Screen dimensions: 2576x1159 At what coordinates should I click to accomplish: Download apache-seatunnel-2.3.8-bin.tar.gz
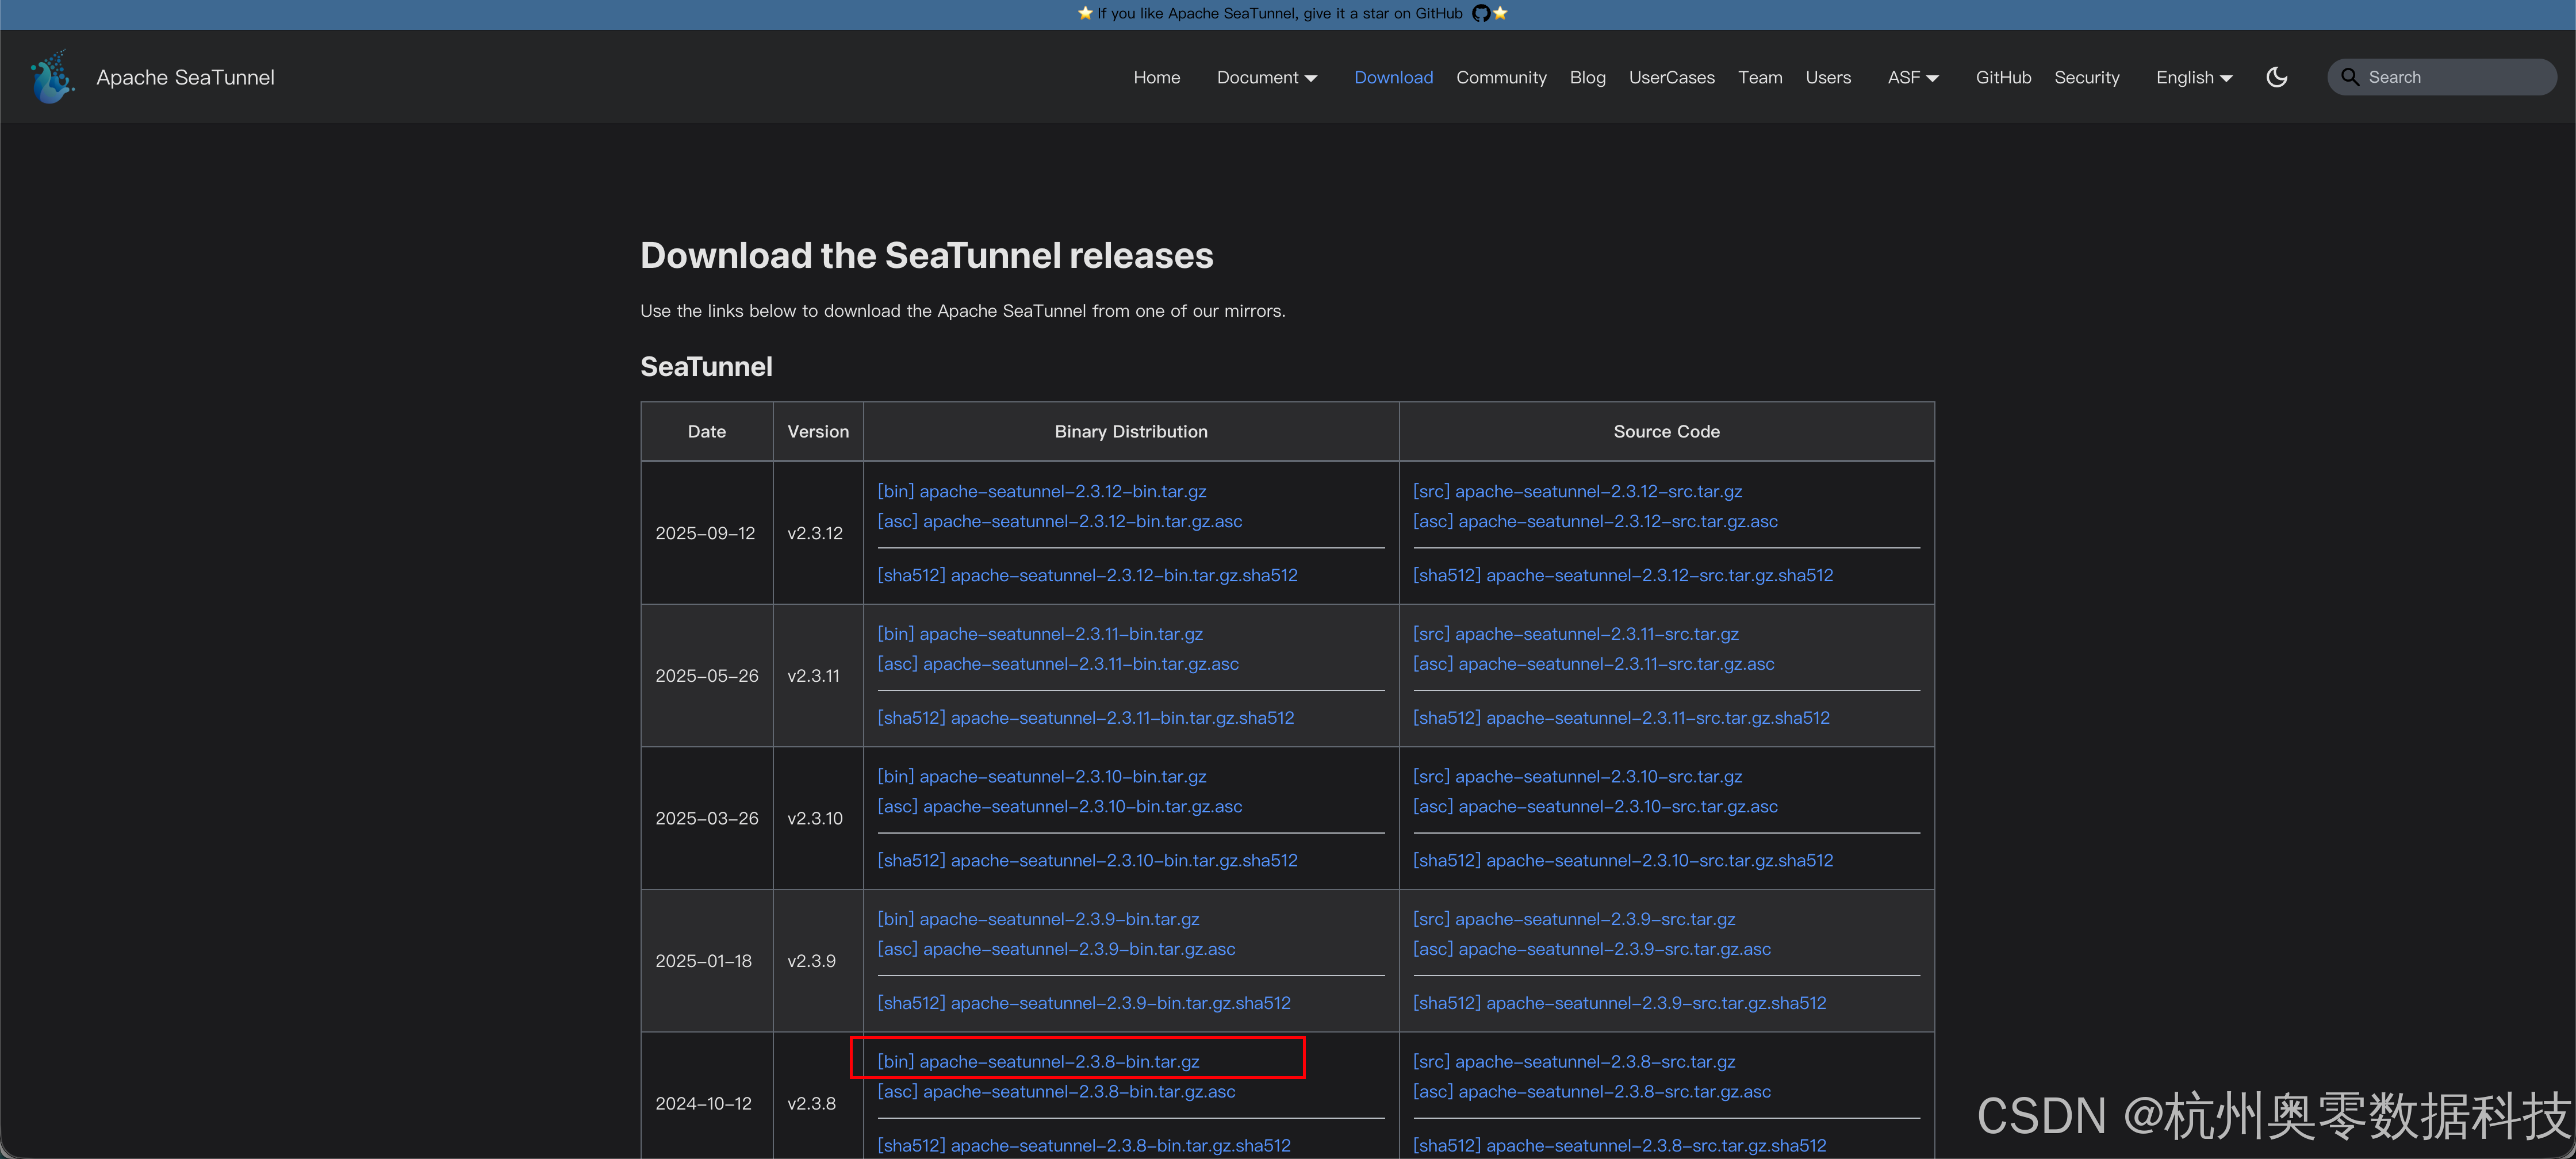[1038, 1061]
